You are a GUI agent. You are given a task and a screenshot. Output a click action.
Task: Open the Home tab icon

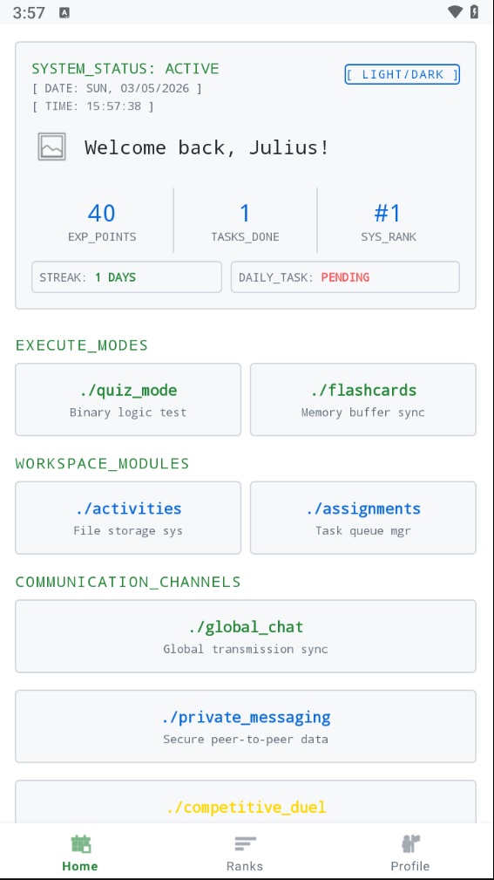[x=81, y=843]
